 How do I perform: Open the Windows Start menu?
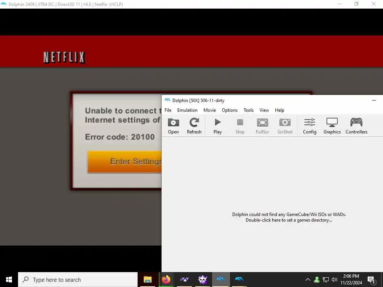(9, 280)
